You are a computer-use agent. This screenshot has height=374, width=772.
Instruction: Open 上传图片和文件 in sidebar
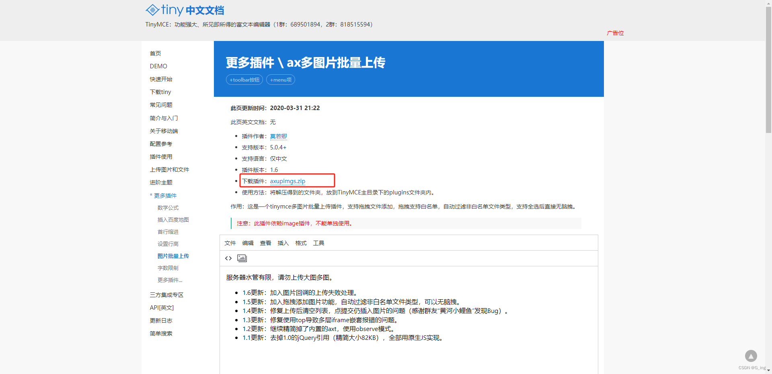tap(169, 170)
